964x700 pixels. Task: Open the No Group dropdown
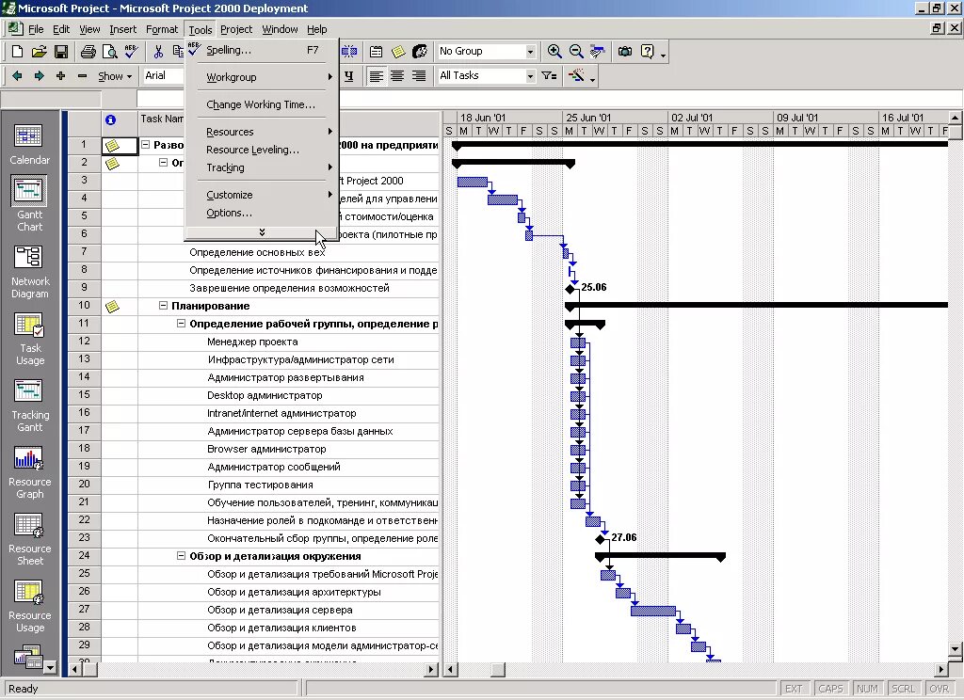tap(530, 52)
